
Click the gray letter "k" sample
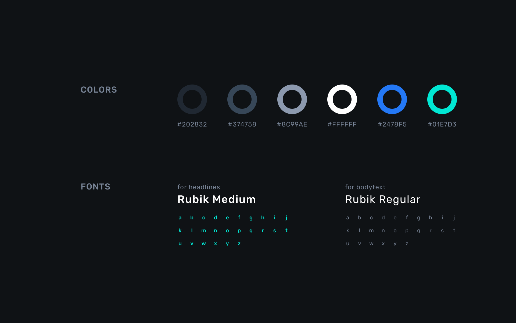[x=348, y=231]
